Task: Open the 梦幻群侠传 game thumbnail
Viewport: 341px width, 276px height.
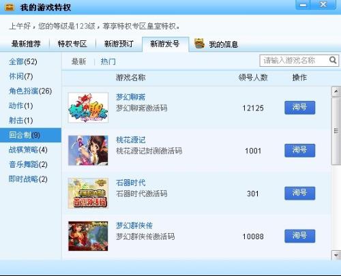Action: click(x=88, y=236)
